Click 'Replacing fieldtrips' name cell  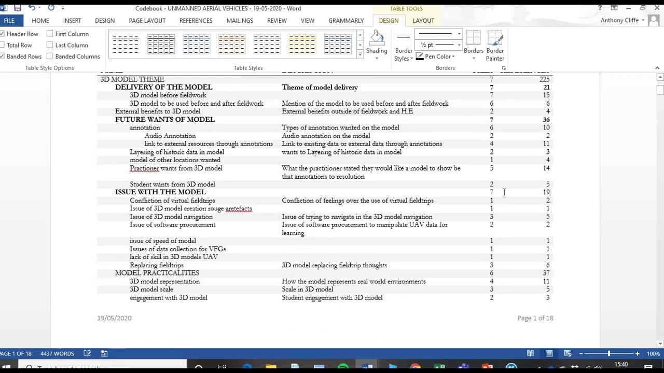click(x=157, y=265)
